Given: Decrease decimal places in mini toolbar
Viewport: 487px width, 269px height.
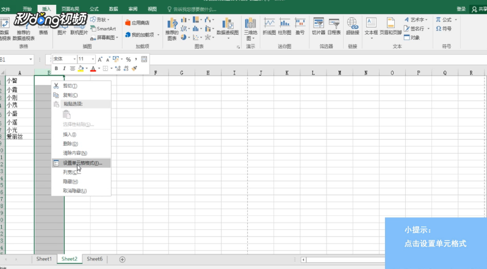Looking at the screenshot, I should point(126,68).
